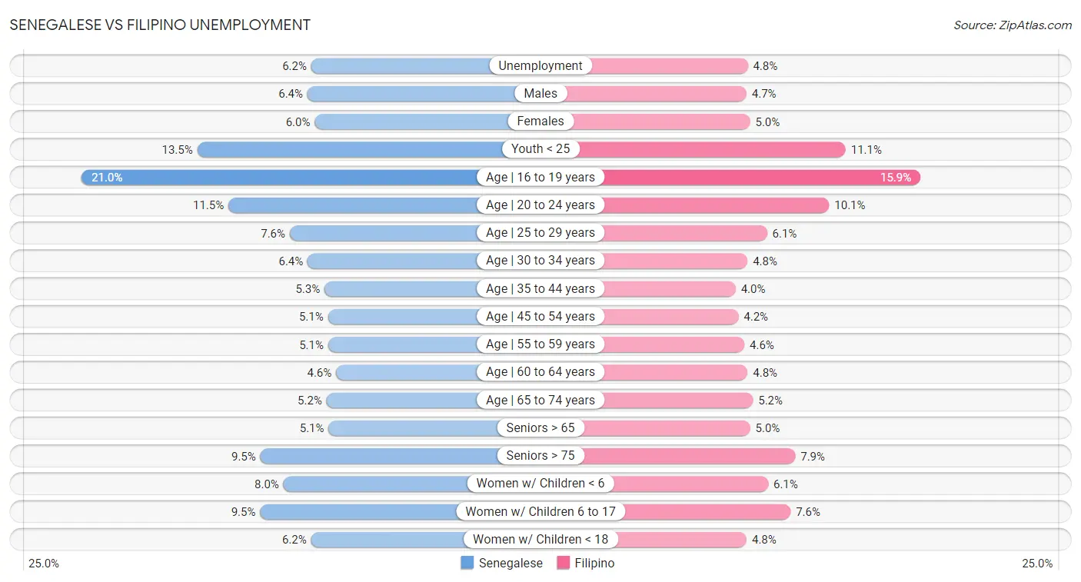This screenshot has height=582, width=1081.
Task: Select the Filipino 15.9% bar for ages 16 to 19
Action: [761, 178]
